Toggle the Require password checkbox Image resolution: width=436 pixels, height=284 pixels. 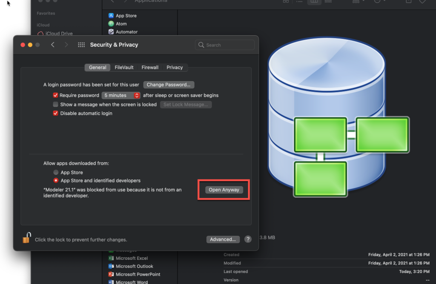coord(55,95)
